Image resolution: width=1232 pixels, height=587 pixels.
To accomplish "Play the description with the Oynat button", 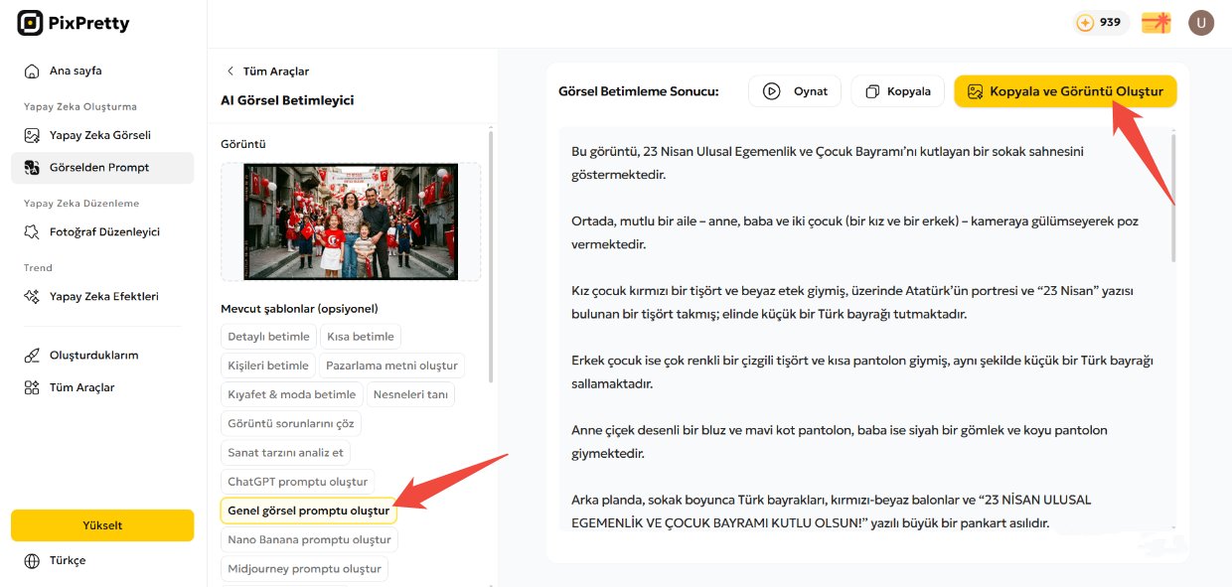I will (795, 90).
